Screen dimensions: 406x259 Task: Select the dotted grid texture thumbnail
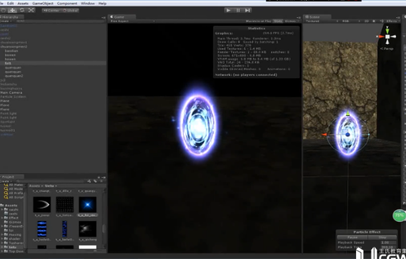click(64, 204)
